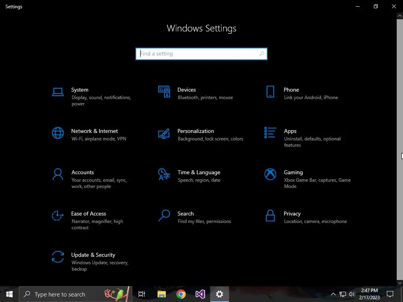
Task: Open the Time & Language icon
Action: click(x=164, y=174)
